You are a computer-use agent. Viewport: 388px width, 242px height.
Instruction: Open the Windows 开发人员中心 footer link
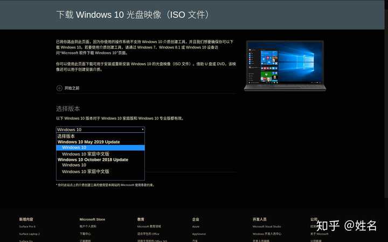(x=267, y=233)
